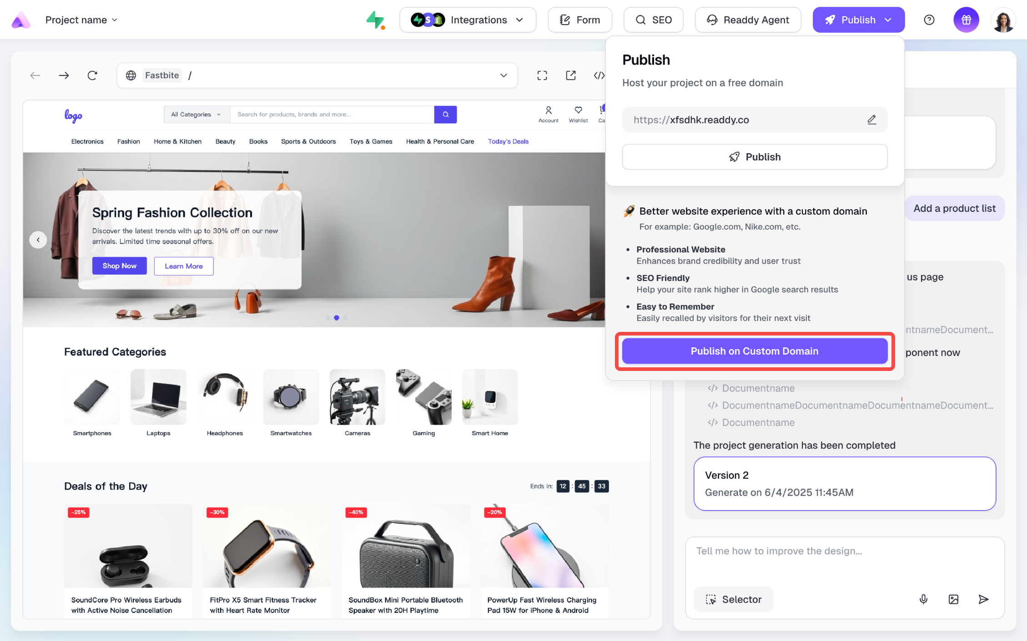Click the code view icon
This screenshot has width=1027, height=641.
pos(599,75)
